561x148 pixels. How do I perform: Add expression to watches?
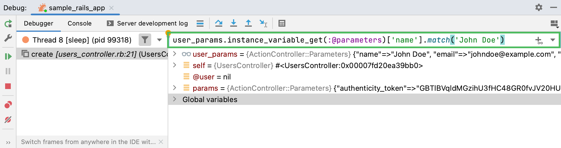click(x=539, y=40)
